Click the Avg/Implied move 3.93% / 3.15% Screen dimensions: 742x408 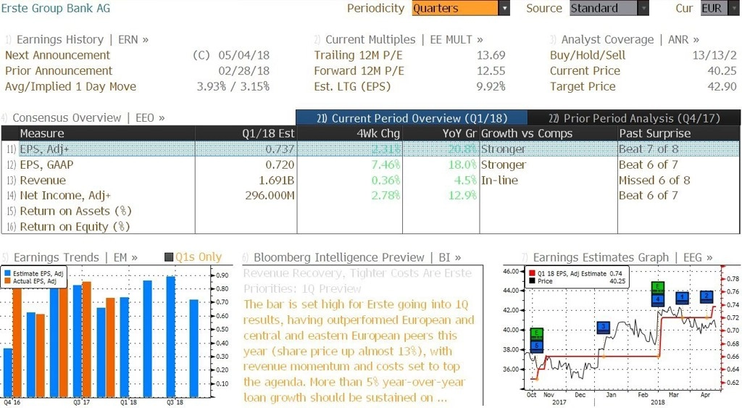click(x=233, y=87)
